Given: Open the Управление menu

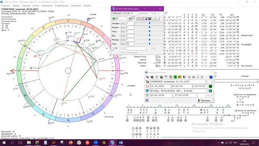Looking at the screenshot, I should [47, 5].
